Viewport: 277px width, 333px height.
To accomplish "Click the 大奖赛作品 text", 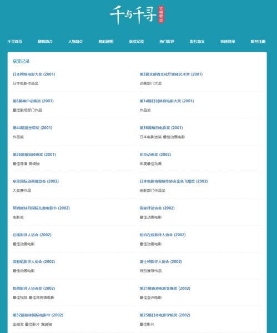I will point(22,191).
